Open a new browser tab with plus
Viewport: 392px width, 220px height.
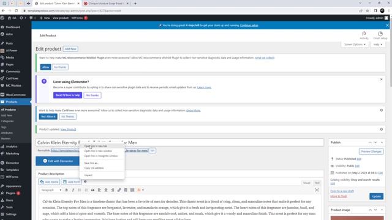coord(135,4)
